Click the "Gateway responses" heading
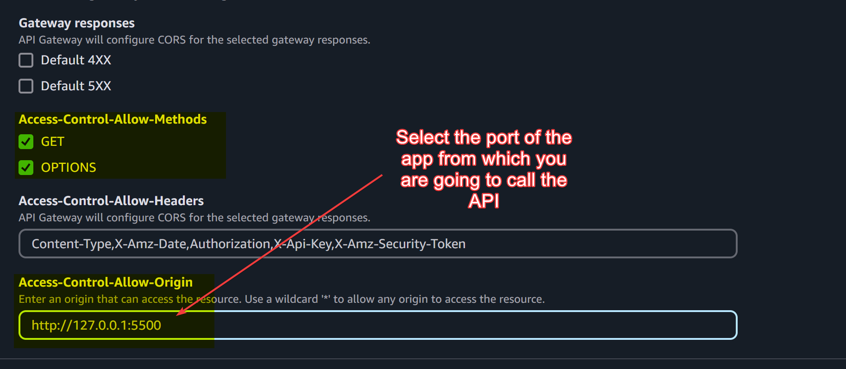The height and width of the screenshot is (369, 846). 76,23
